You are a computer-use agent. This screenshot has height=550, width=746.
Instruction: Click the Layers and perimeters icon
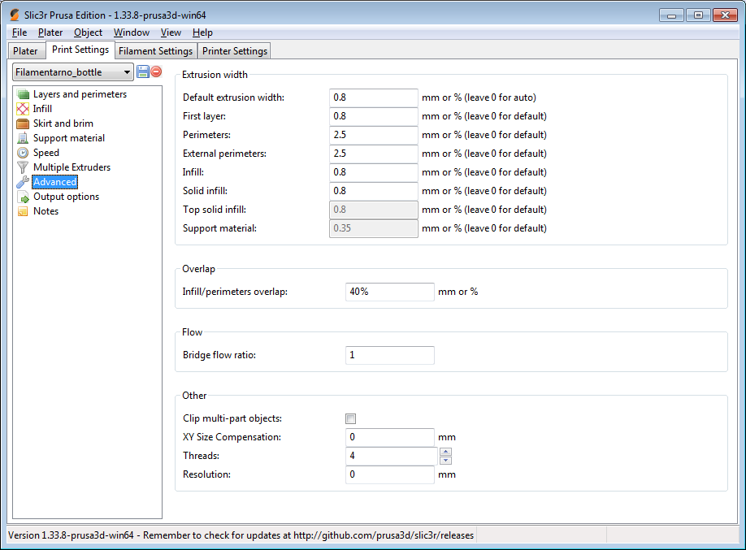click(x=23, y=94)
